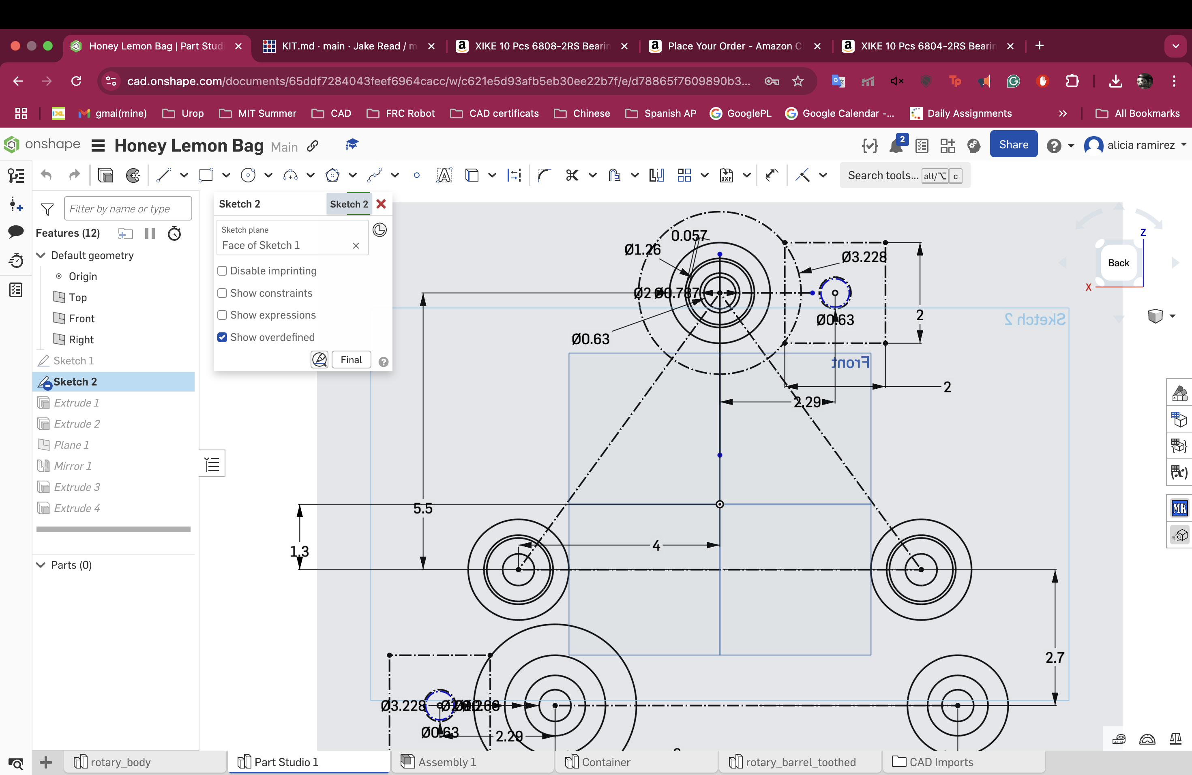Image resolution: width=1192 pixels, height=775 pixels.
Task: Open the CAD bookmarks folder
Action: click(x=331, y=113)
